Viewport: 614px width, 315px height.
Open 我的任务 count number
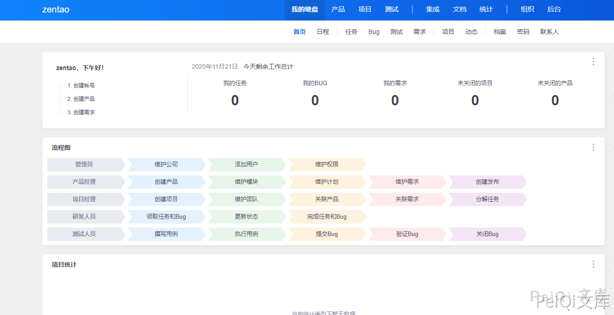coord(235,100)
